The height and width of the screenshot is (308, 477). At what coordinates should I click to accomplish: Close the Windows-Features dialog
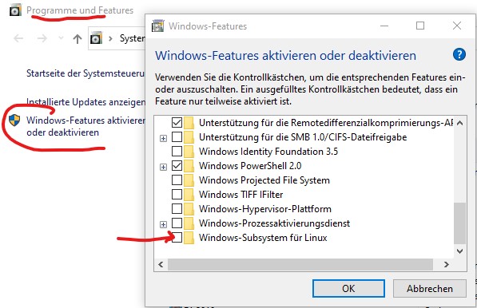[x=457, y=26]
